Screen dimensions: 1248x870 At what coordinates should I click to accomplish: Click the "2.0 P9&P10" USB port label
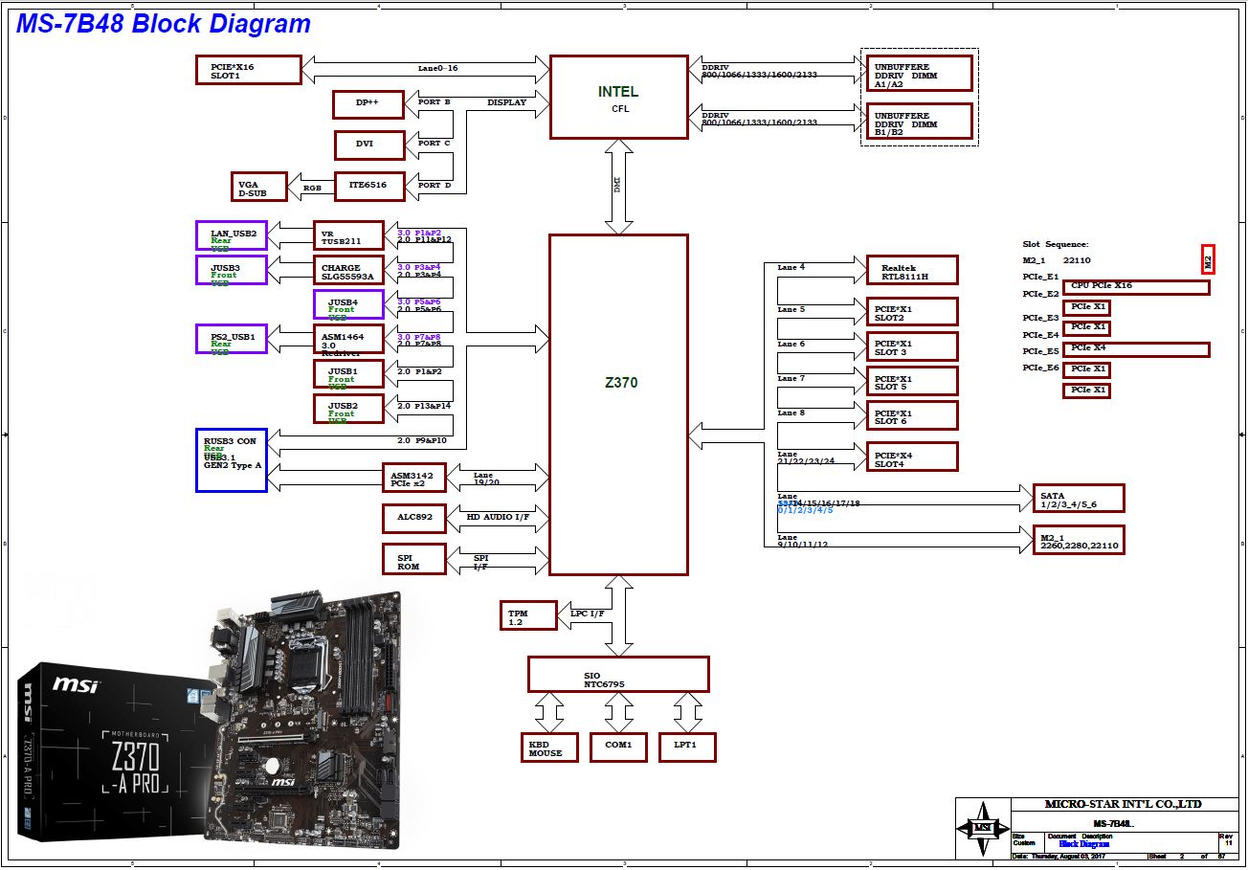coord(422,440)
